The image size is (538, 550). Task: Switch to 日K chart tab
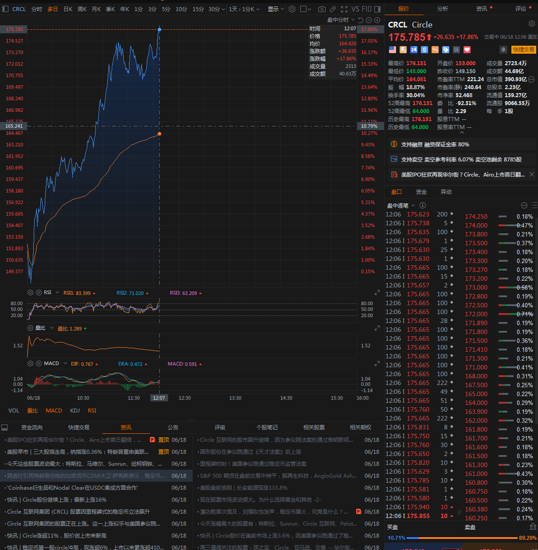68,9
